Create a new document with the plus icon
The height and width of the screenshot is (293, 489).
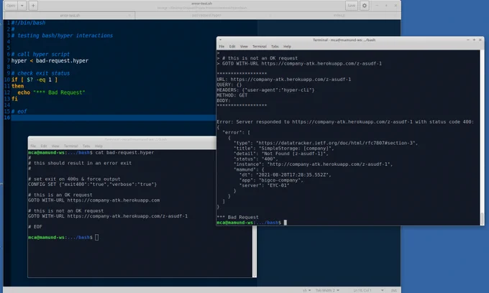(x=33, y=5)
